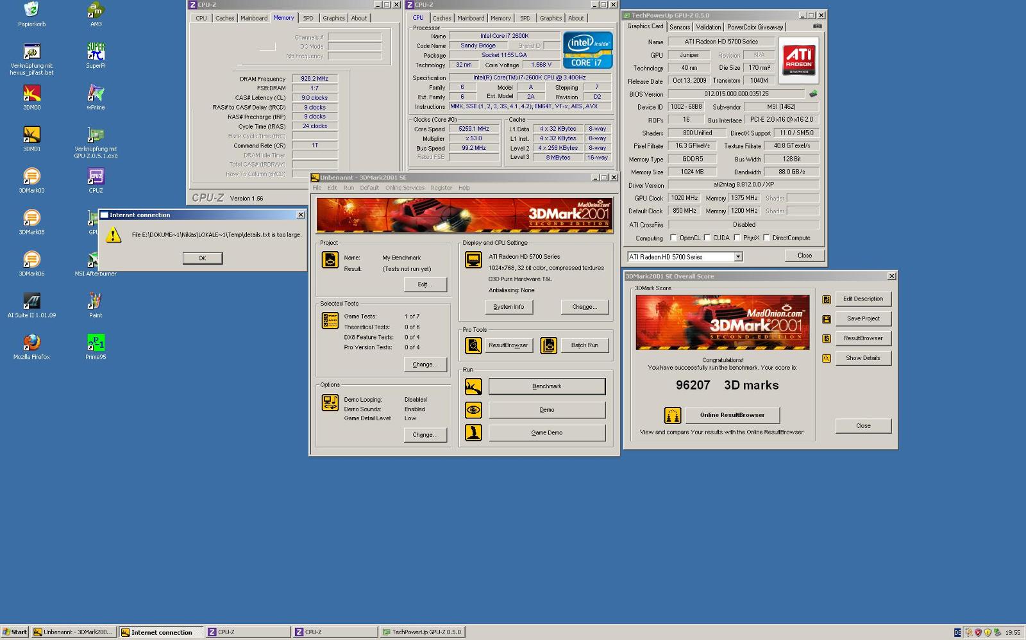The image size is (1026, 640).
Task: Launch SuperPi from the desktop
Action: (x=96, y=51)
